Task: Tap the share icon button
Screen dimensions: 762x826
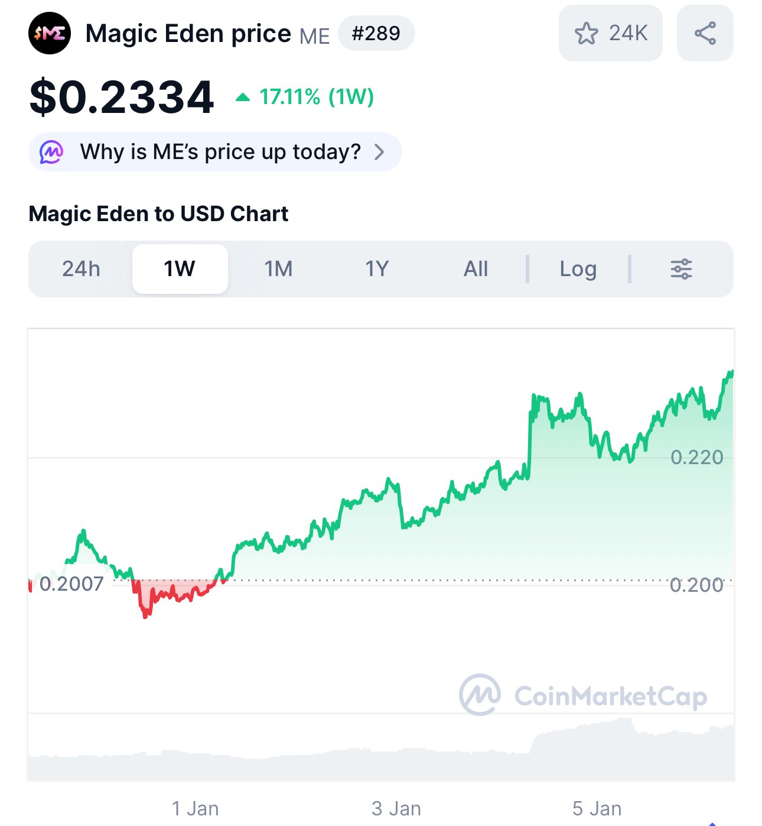Action: click(x=705, y=33)
